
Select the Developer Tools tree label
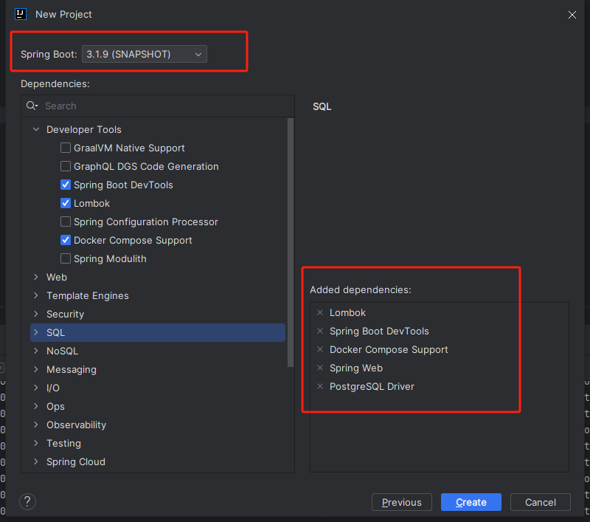click(84, 129)
